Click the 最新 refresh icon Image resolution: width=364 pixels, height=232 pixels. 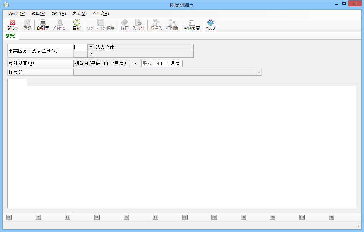tap(77, 23)
